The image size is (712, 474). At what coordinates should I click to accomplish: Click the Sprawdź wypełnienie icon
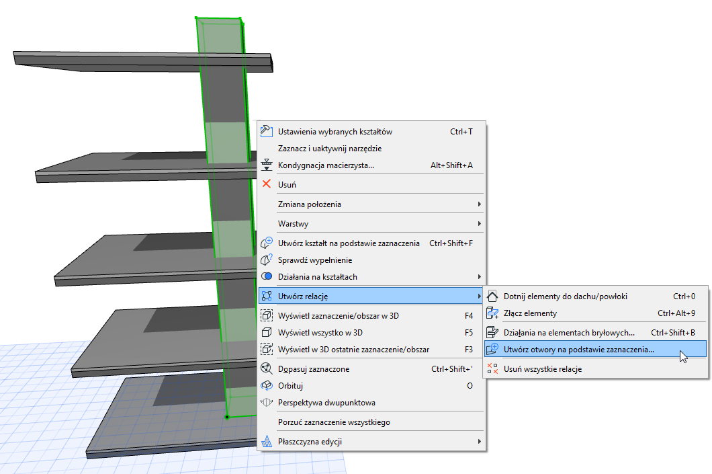click(267, 260)
